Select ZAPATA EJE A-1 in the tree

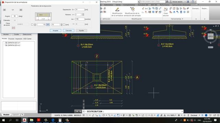(x=14, y=43)
